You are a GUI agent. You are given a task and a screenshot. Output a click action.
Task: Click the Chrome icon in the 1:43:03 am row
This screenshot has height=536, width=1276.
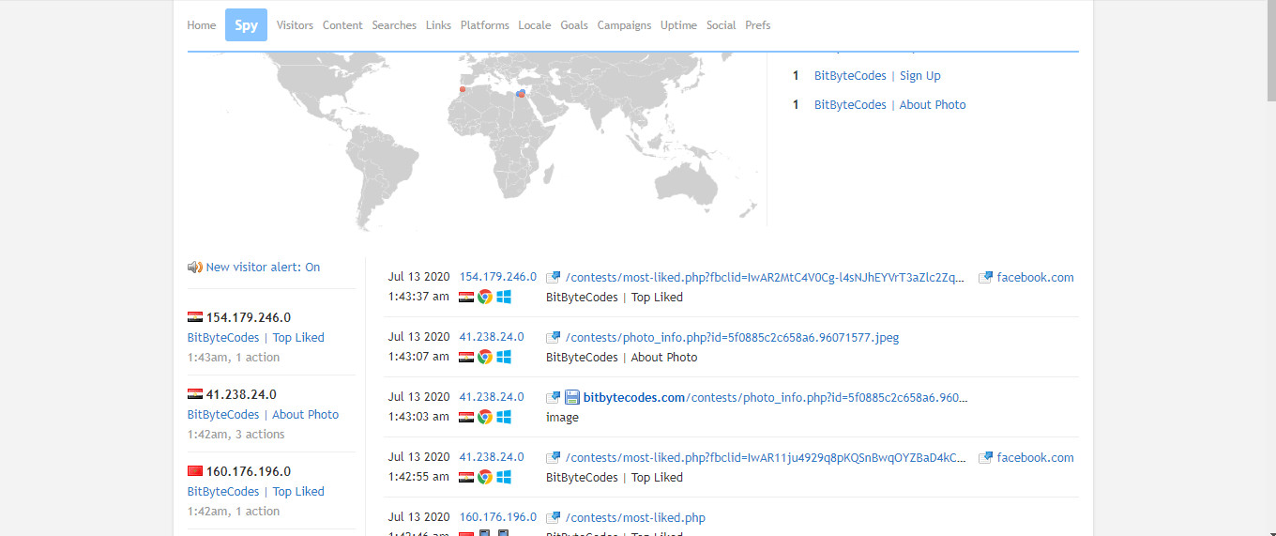[x=485, y=418]
